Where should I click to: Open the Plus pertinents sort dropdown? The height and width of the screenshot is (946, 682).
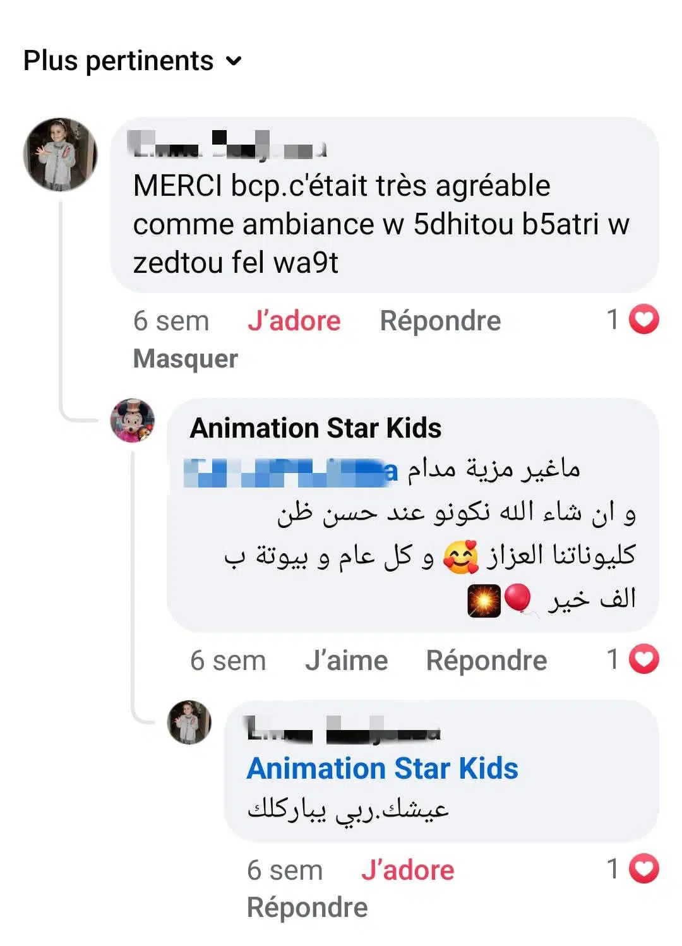tap(119, 61)
